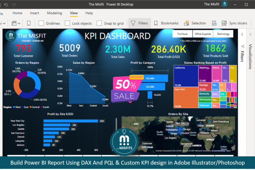Click the Selection pane icon
This screenshot has height=170, width=255.
(186, 23)
